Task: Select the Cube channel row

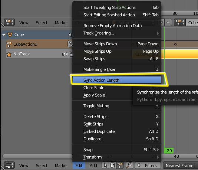Action: click(x=37, y=35)
